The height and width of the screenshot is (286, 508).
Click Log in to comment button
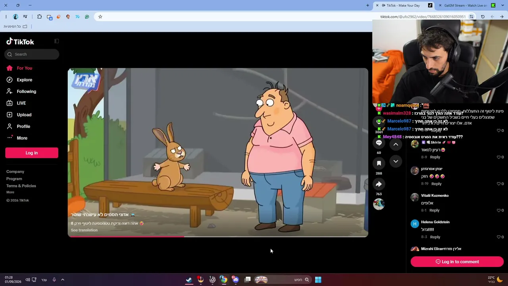click(457, 262)
